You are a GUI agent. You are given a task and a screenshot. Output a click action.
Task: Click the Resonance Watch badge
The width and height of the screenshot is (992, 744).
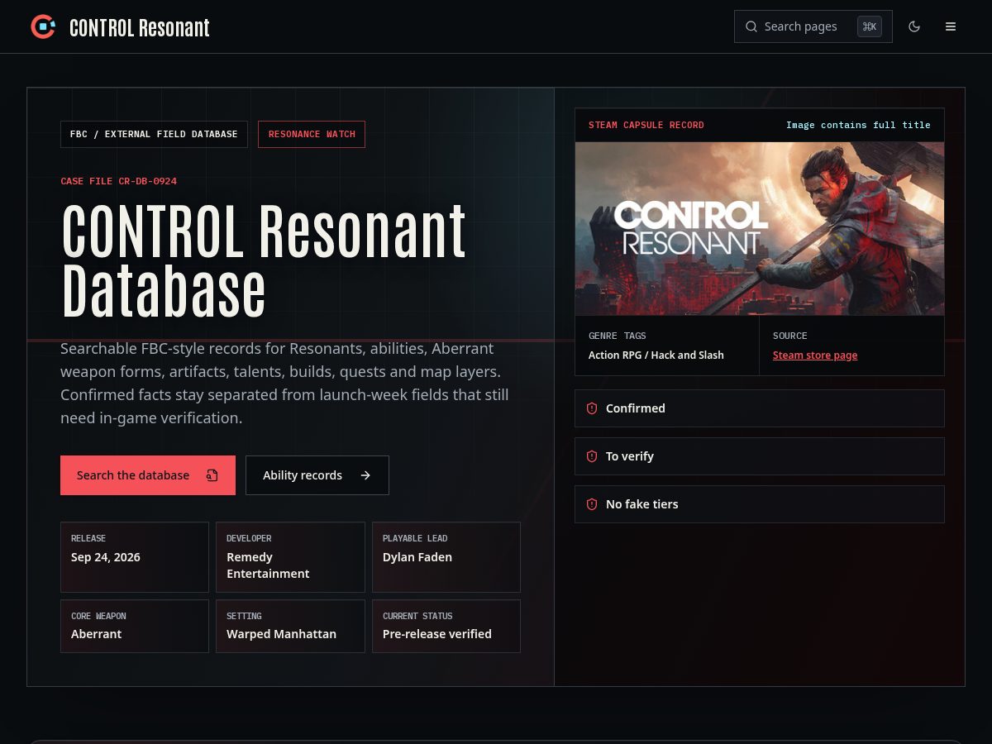312,134
